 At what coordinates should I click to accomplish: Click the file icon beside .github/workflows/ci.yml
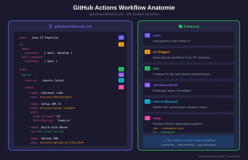(50, 26)
